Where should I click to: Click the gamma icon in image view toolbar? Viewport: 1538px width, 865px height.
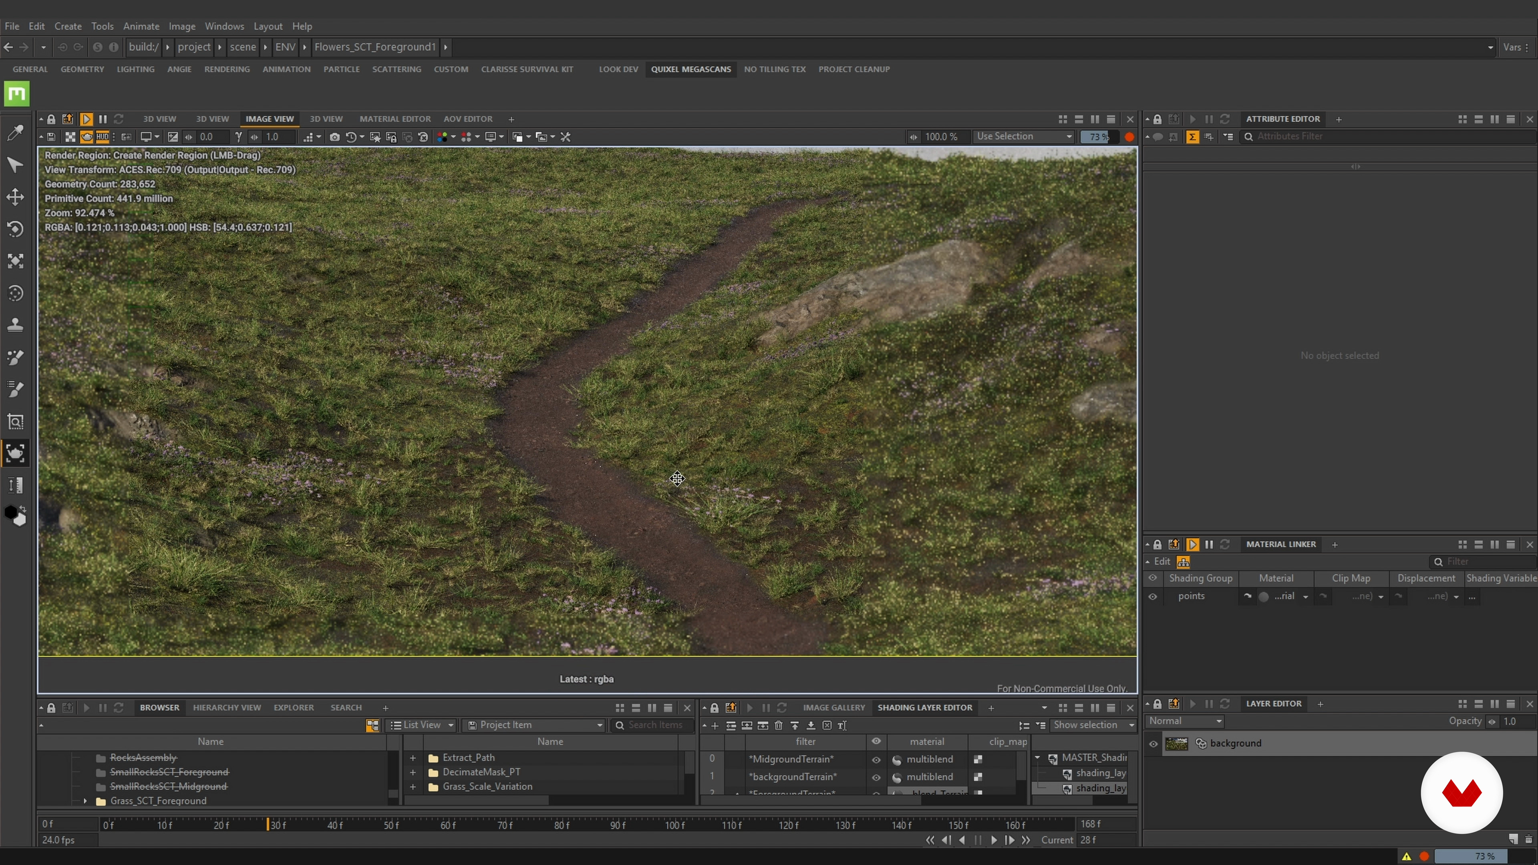238,137
